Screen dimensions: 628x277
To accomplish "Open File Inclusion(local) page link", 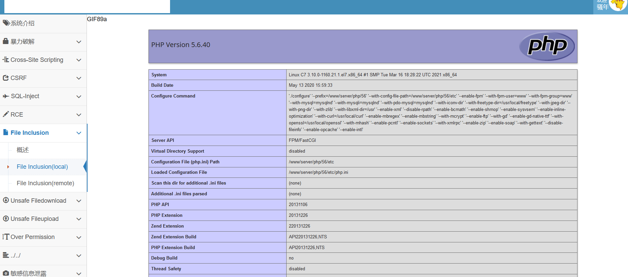I will [x=42, y=167].
